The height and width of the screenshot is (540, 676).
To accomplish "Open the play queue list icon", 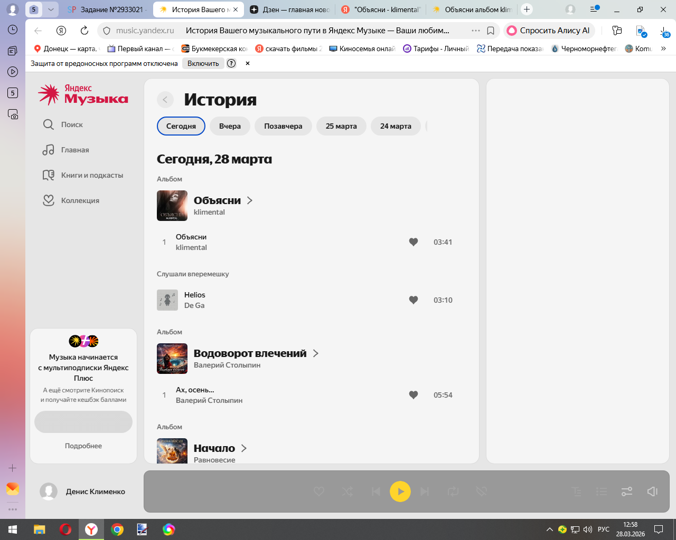I will pyautogui.click(x=602, y=491).
